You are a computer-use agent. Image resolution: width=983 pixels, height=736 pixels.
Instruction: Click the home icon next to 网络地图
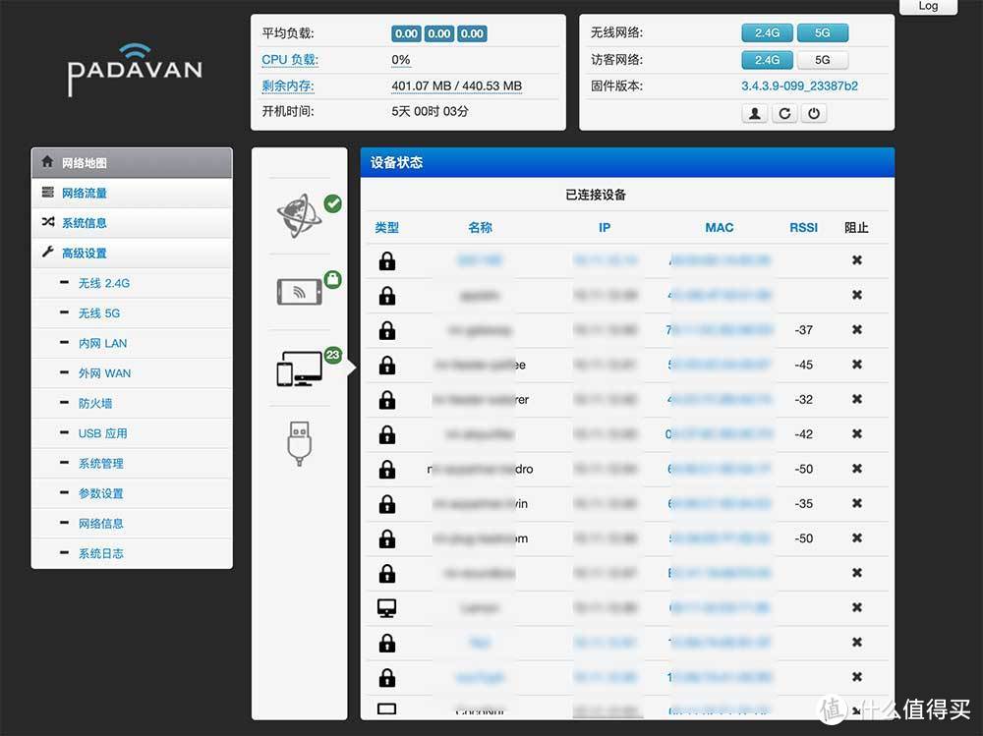(47, 160)
